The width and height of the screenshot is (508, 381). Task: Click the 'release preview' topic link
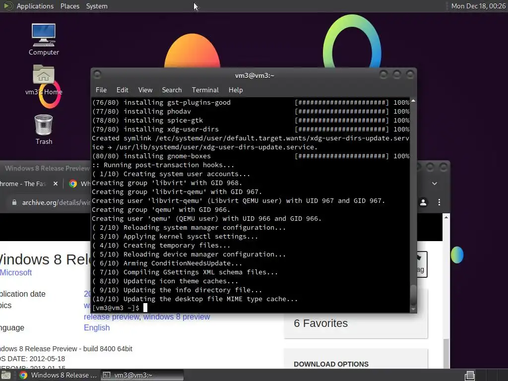click(x=112, y=317)
